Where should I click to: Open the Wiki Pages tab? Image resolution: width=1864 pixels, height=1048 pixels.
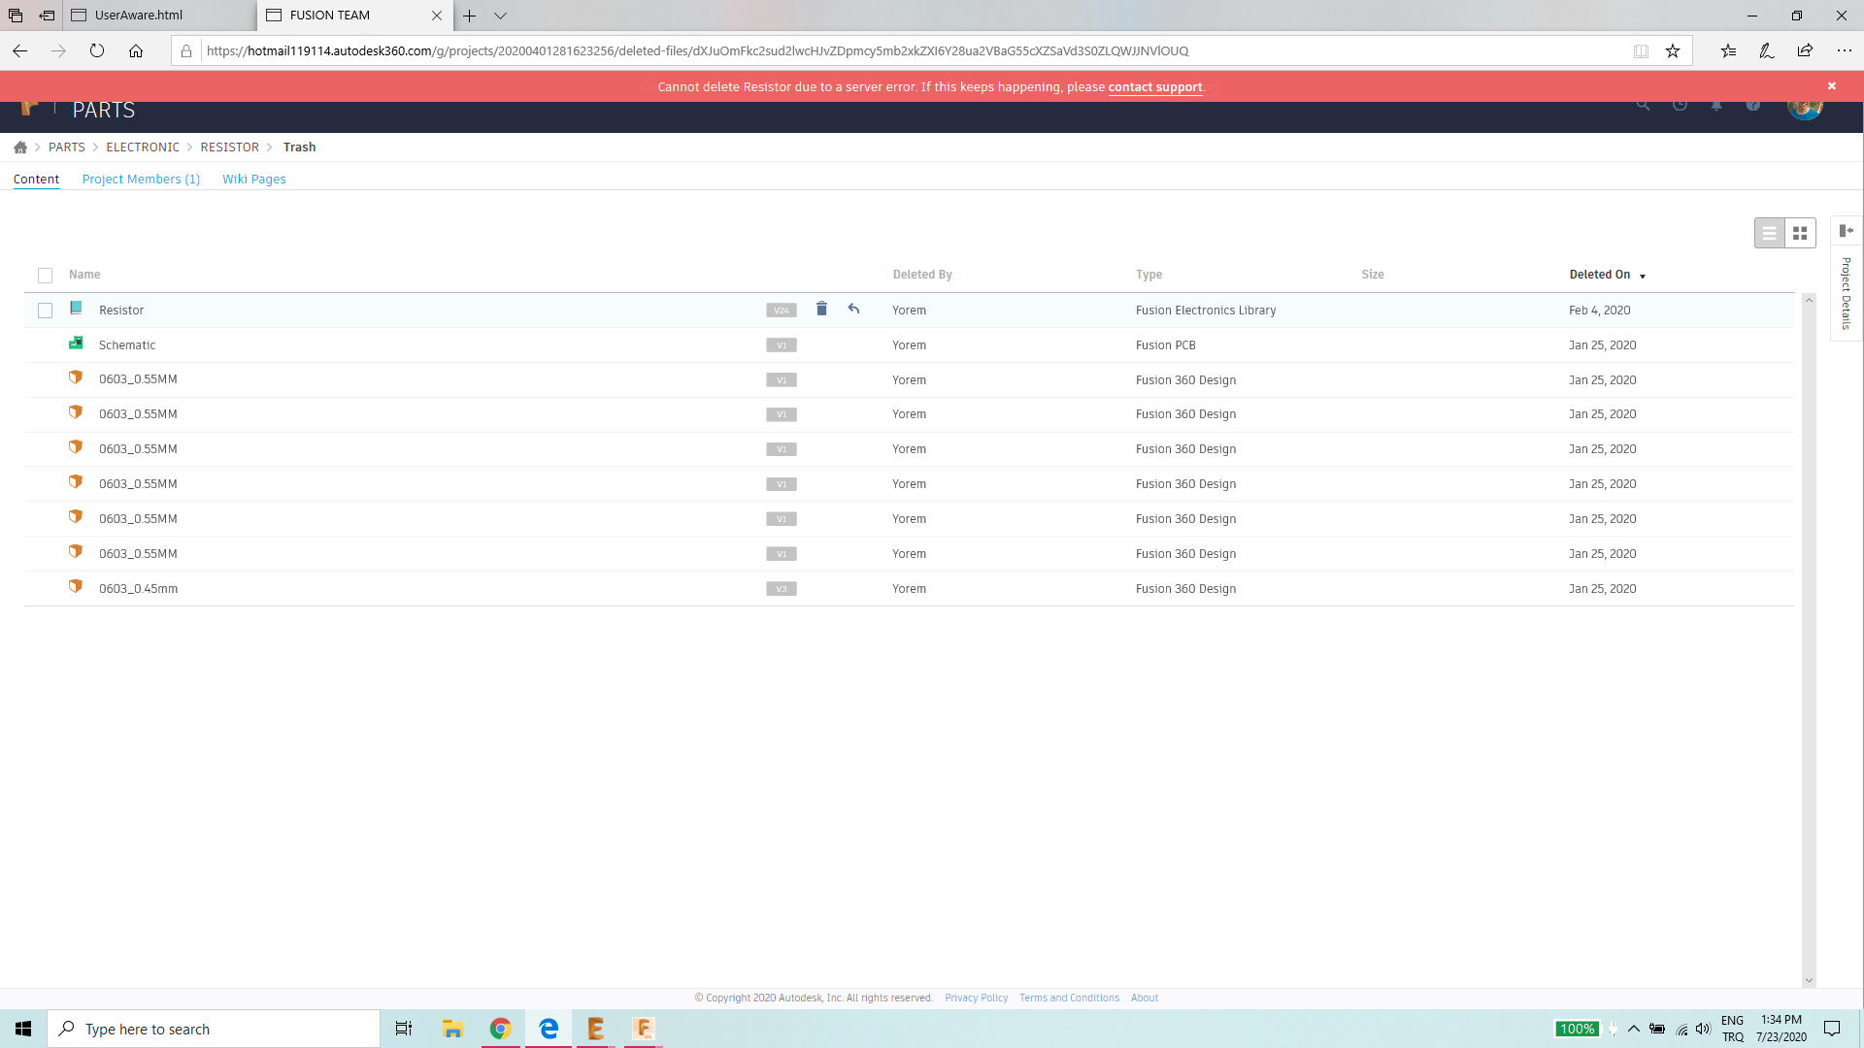[253, 179]
